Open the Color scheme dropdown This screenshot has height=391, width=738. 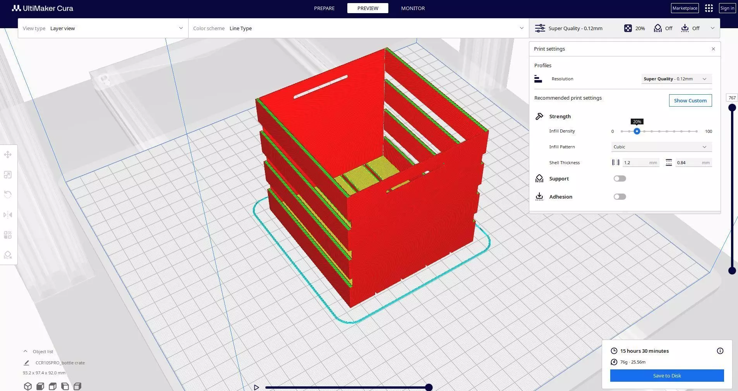click(359, 28)
